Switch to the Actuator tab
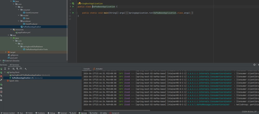 click(98, 69)
